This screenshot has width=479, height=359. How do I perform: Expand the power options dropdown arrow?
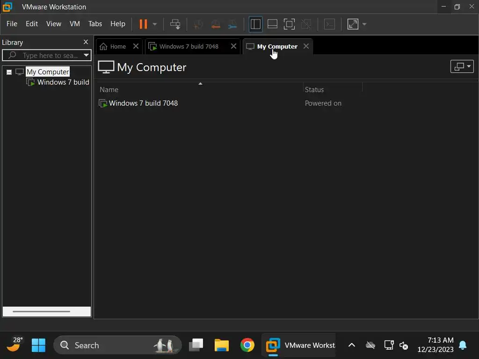pos(154,24)
